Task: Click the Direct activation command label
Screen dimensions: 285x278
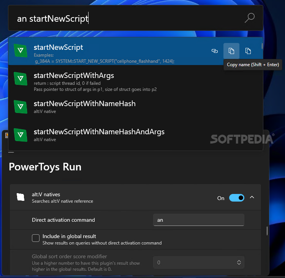Action: 63,220
